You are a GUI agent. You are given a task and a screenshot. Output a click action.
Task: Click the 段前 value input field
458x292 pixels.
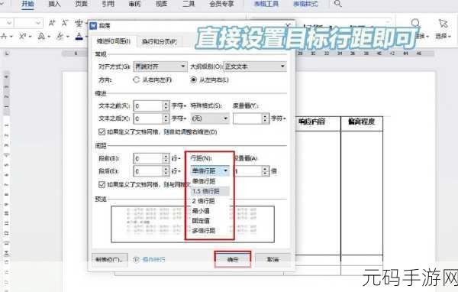pos(148,158)
